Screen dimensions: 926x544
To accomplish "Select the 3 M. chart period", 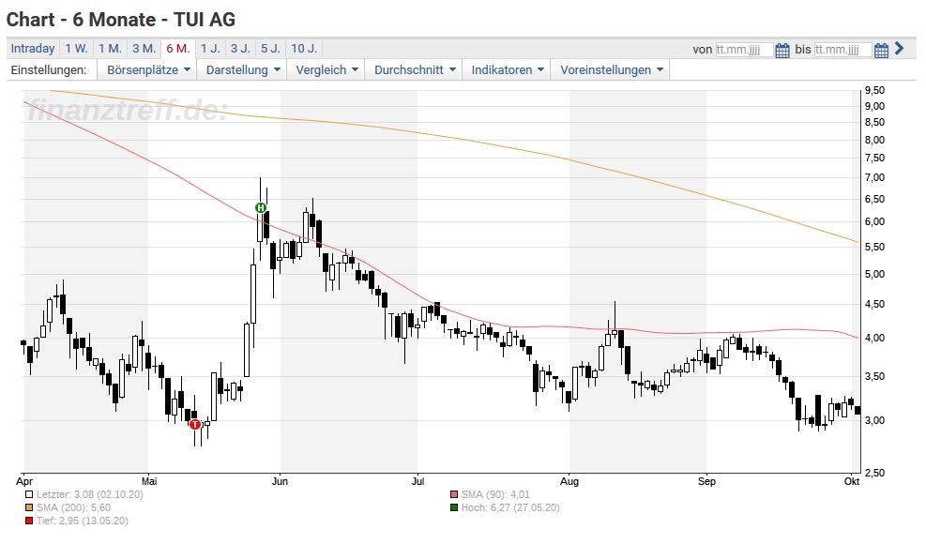I will click(x=144, y=49).
